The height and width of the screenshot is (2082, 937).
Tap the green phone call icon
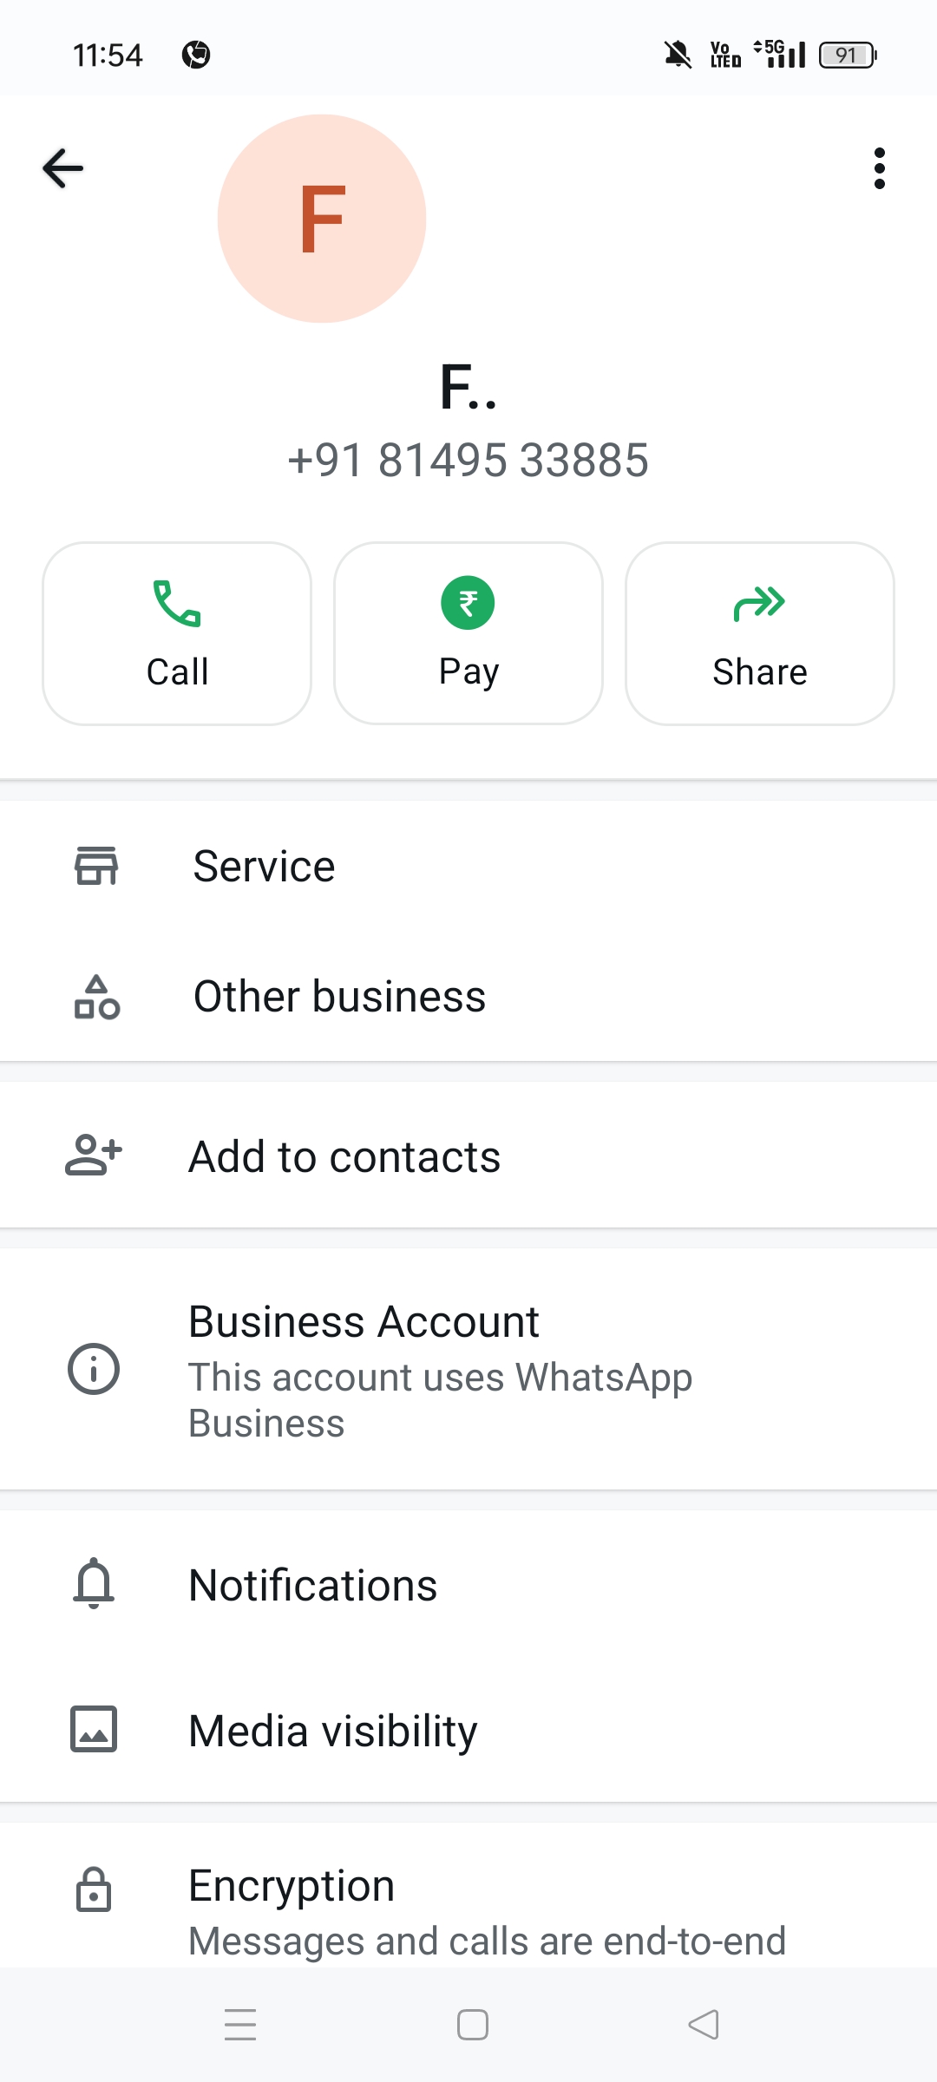tap(177, 603)
